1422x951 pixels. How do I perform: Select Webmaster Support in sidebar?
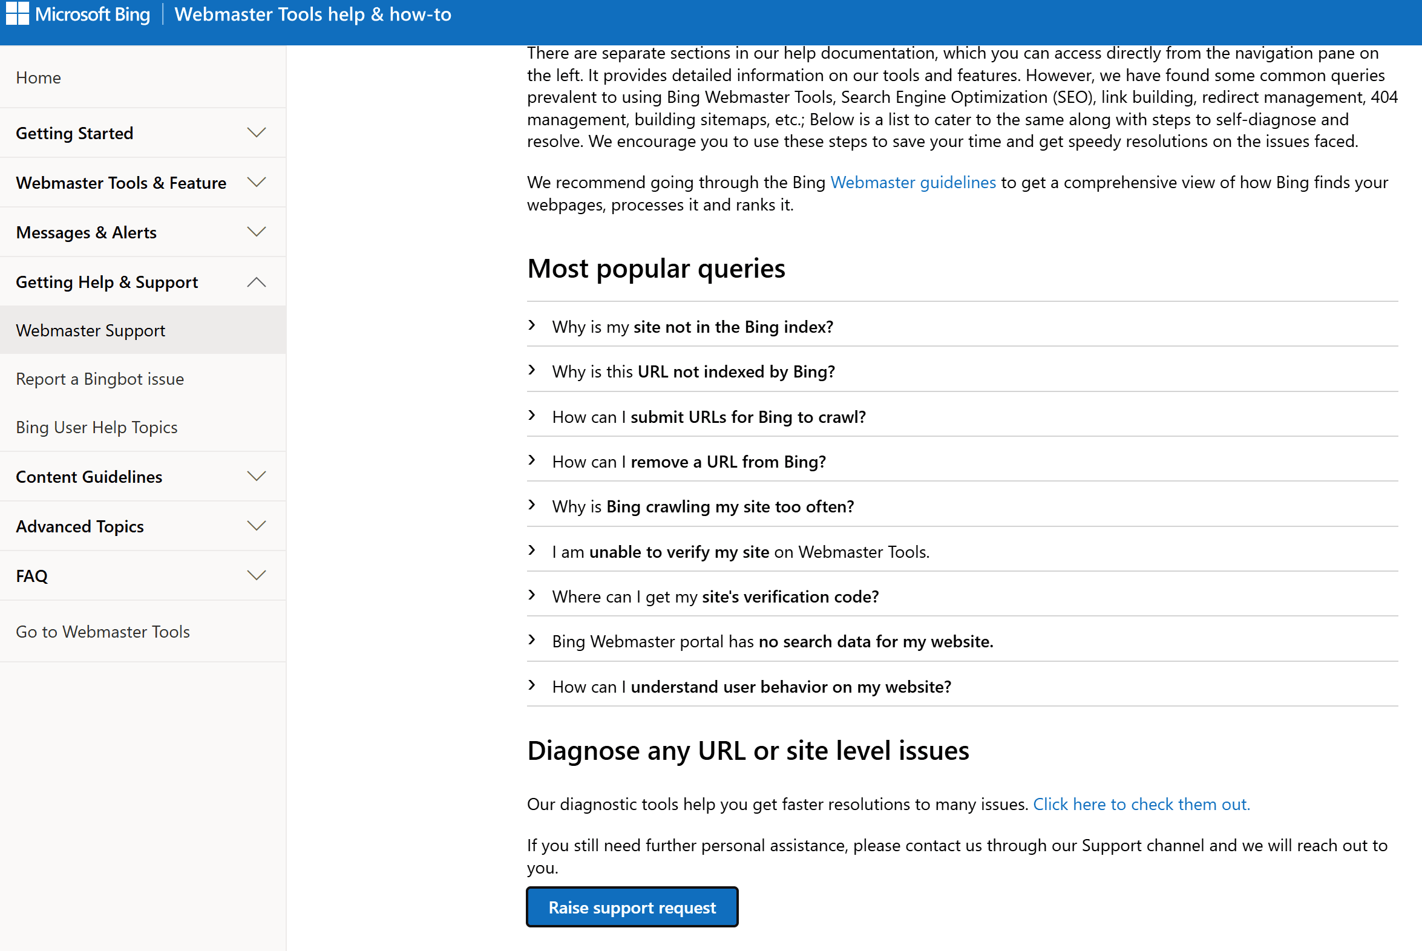point(90,330)
